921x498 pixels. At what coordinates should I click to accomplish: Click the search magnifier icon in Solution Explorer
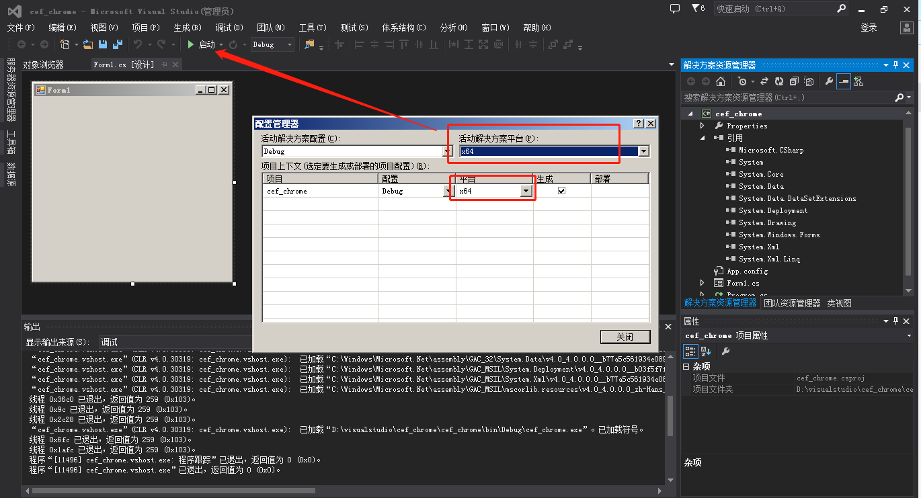coord(899,97)
